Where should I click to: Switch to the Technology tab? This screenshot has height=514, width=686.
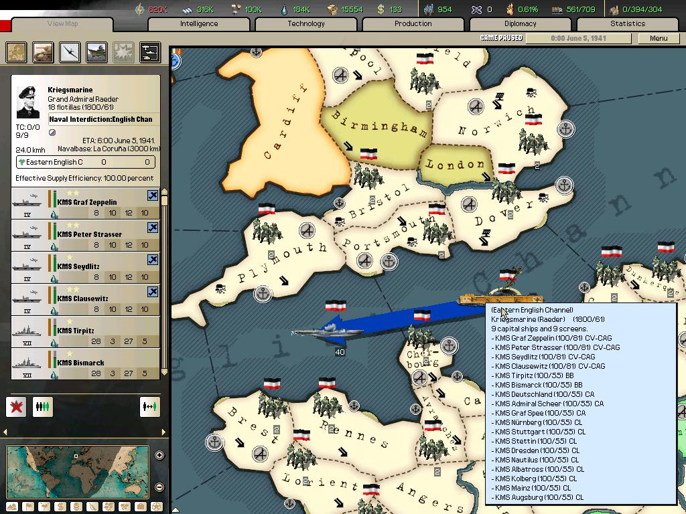click(x=306, y=23)
